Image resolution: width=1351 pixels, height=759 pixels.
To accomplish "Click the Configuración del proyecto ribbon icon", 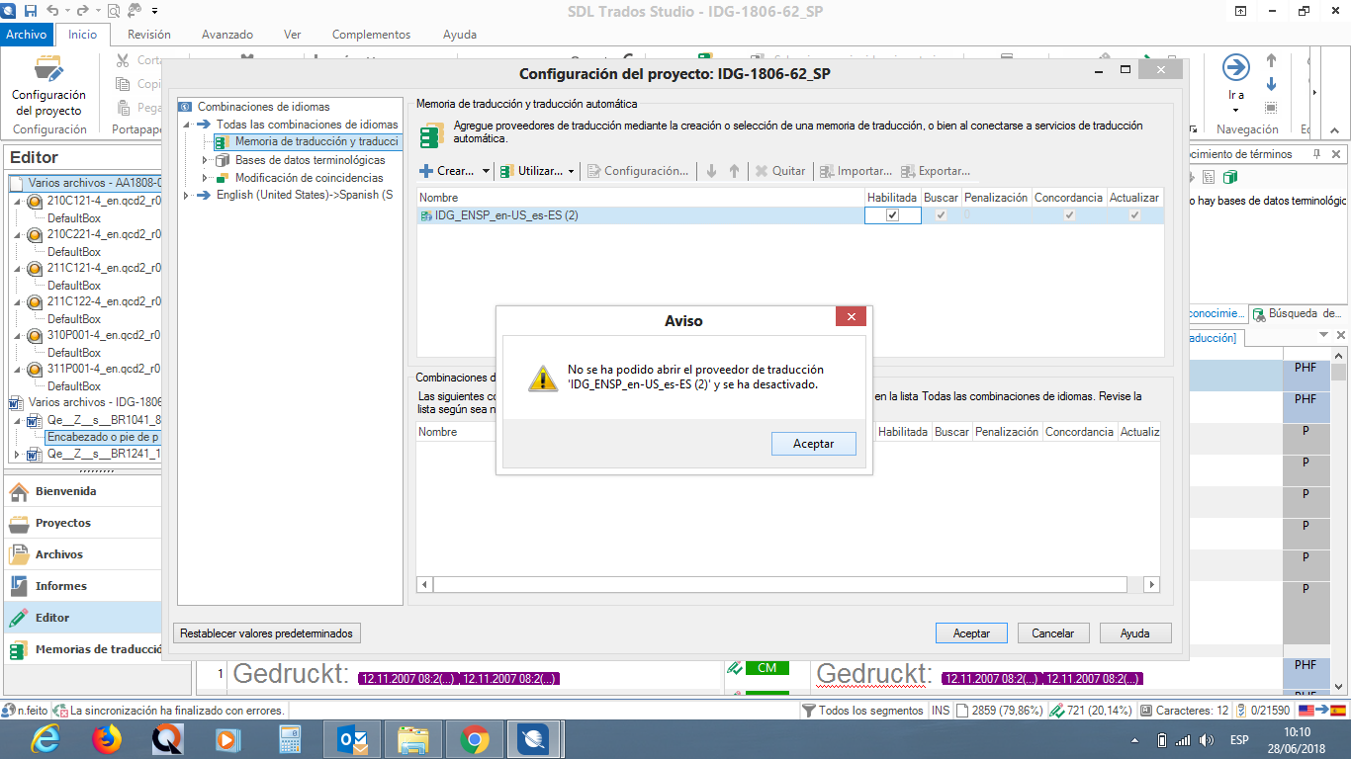I will pos(49,70).
